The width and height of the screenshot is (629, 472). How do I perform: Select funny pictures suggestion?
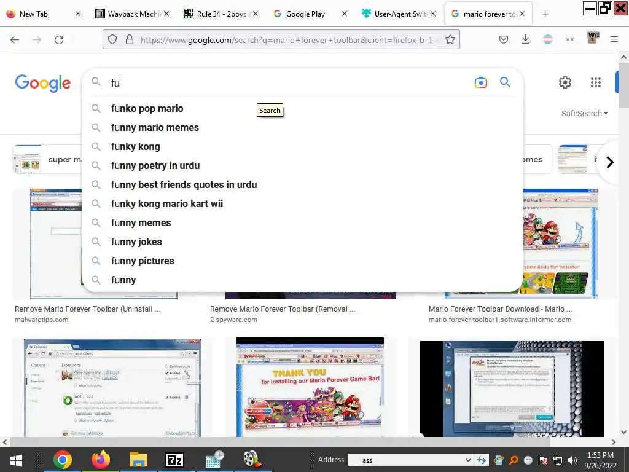coord(302,261)
